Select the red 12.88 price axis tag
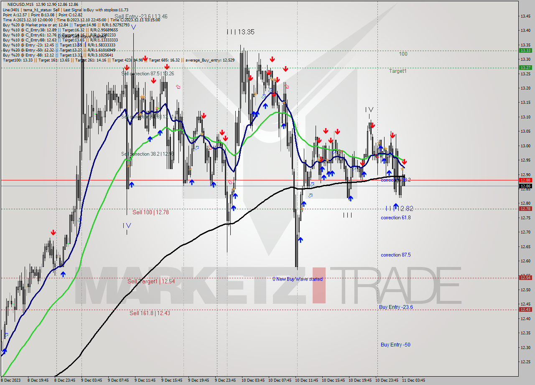 click(525, 180)
